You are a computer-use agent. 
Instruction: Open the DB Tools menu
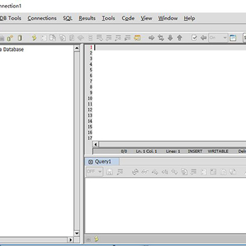pos(10,18)
